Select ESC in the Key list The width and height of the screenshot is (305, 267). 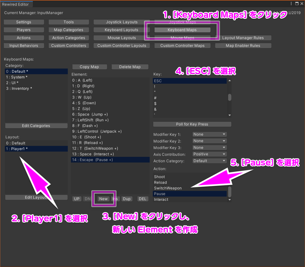pyautogui.click(x=190, y=81)
